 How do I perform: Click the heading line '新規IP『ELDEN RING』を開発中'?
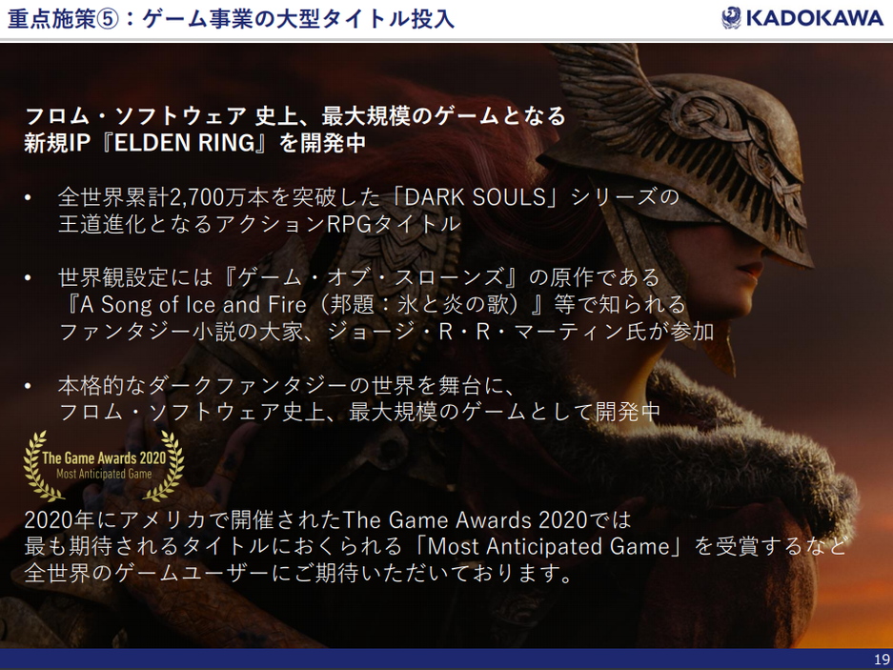click(x=194, y=143)
